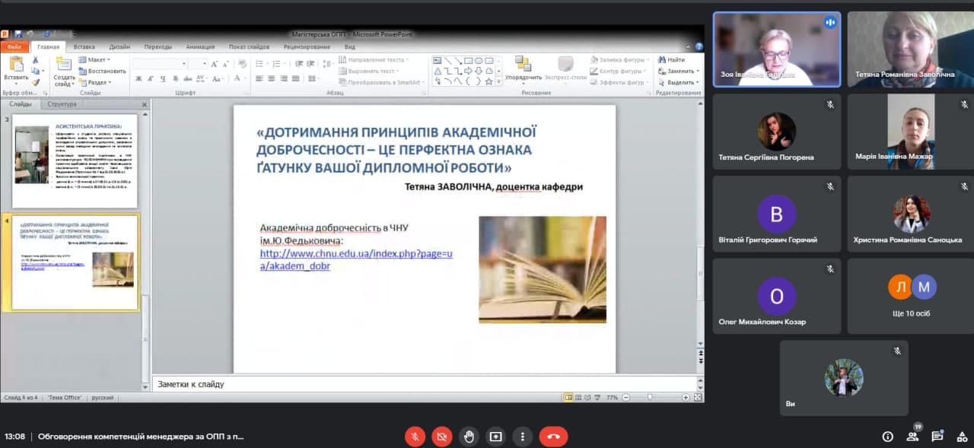Open the meeting details info icon
Screen dimensions: 974x448
tap(887, 437)
